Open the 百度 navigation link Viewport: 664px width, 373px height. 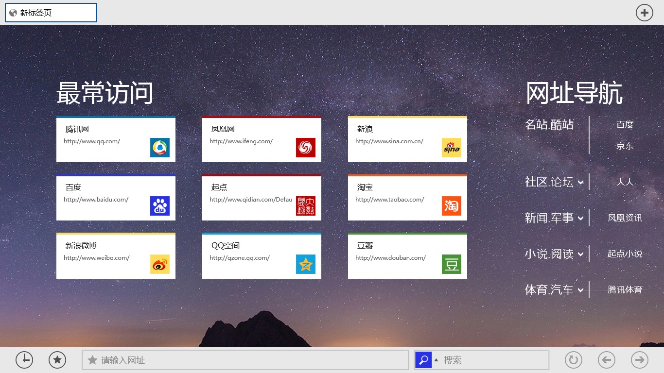(625, 125)
